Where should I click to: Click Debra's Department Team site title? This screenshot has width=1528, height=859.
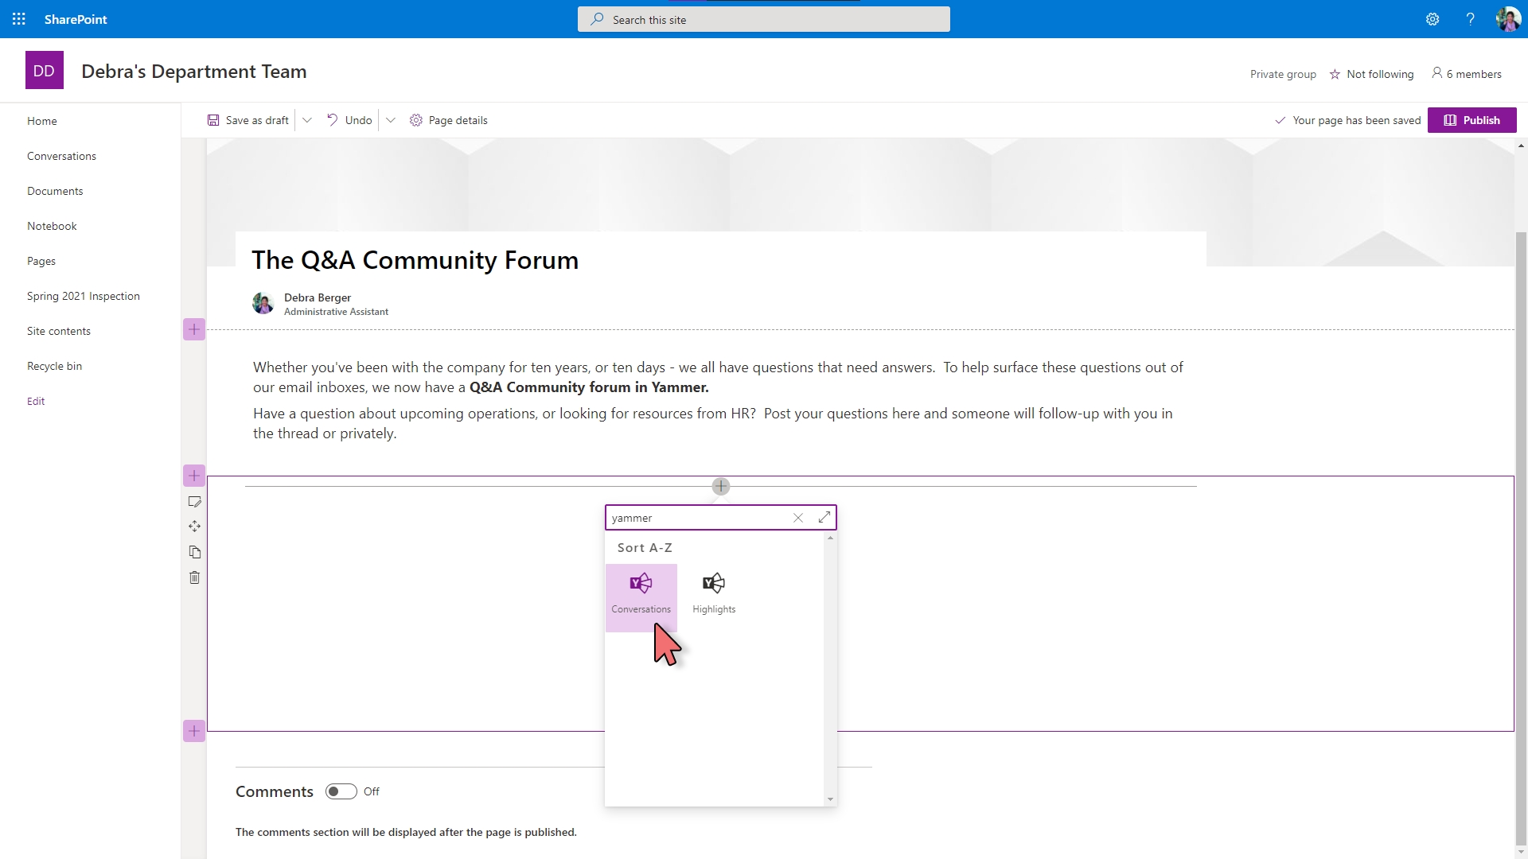[x=193, y=71]
